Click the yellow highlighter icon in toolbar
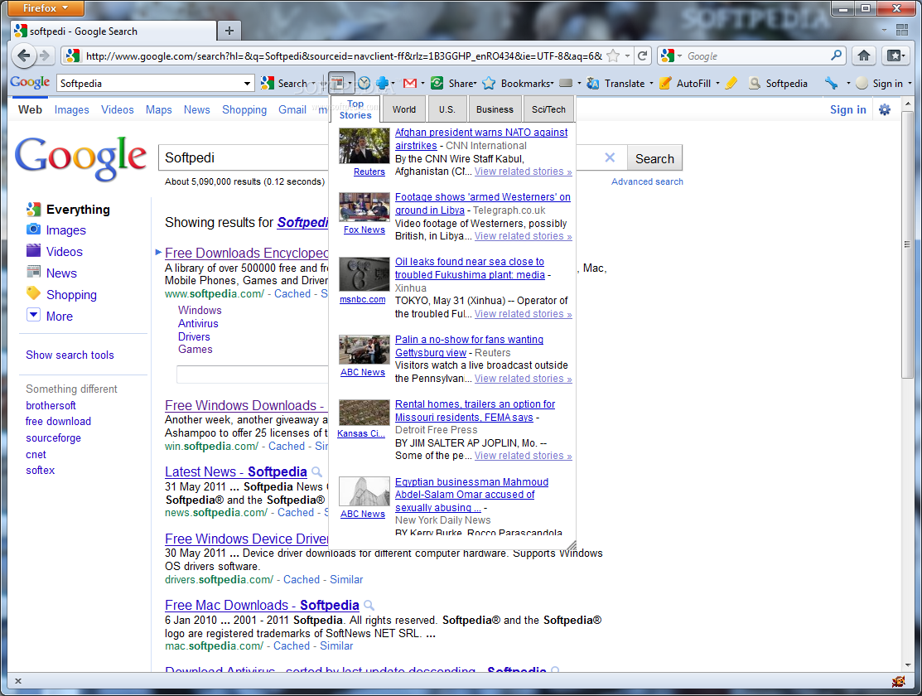922x696 pixels. tap(731, 84)
